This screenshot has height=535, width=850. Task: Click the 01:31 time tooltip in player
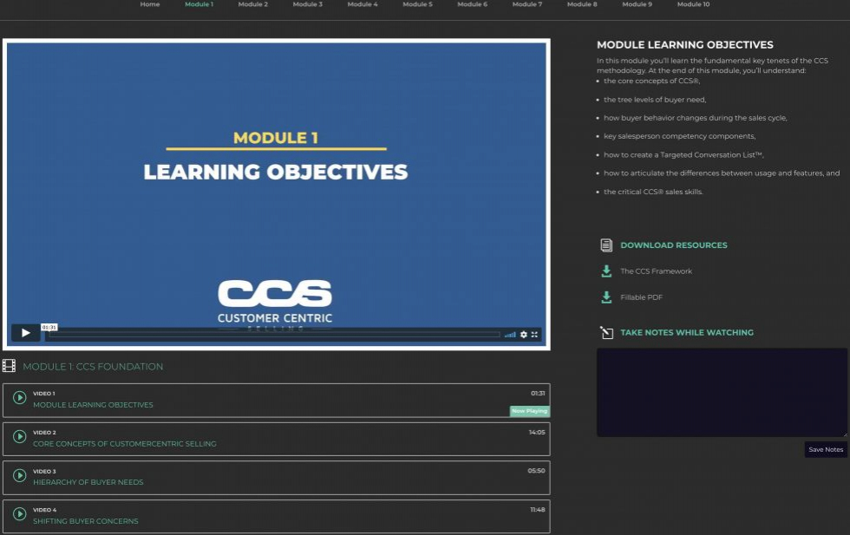(x=49, y=328)
